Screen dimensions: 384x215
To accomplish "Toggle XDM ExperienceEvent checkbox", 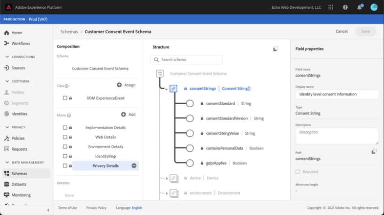I will click(x=65, y=98).
